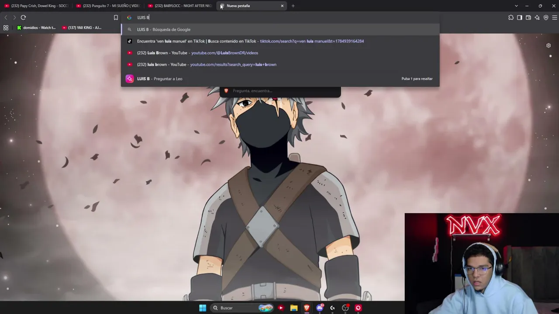Open the Brave VPN shield icon
559x314 pixels.
(546, 17)
